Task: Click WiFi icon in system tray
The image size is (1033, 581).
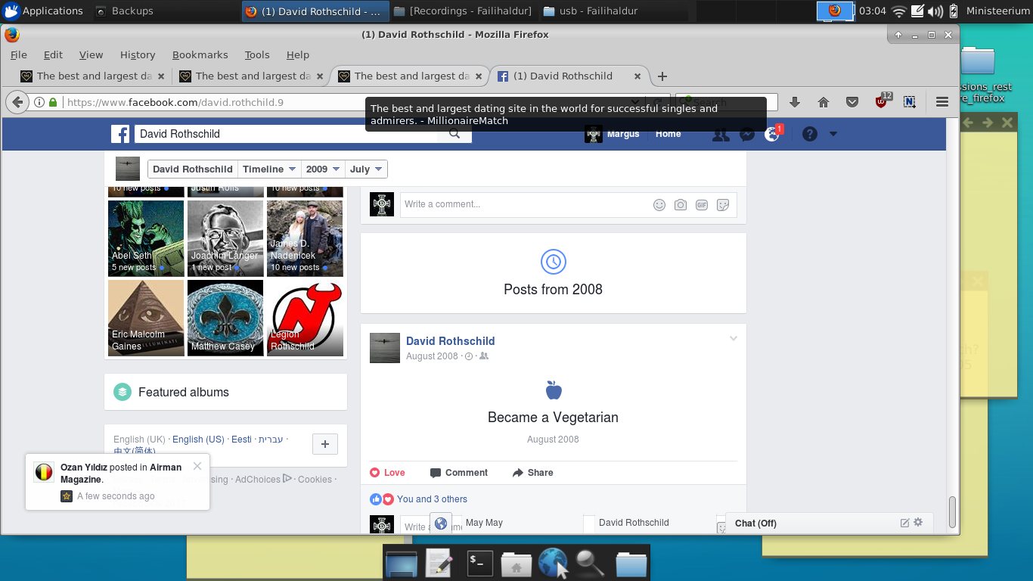Action: [898, 11]
